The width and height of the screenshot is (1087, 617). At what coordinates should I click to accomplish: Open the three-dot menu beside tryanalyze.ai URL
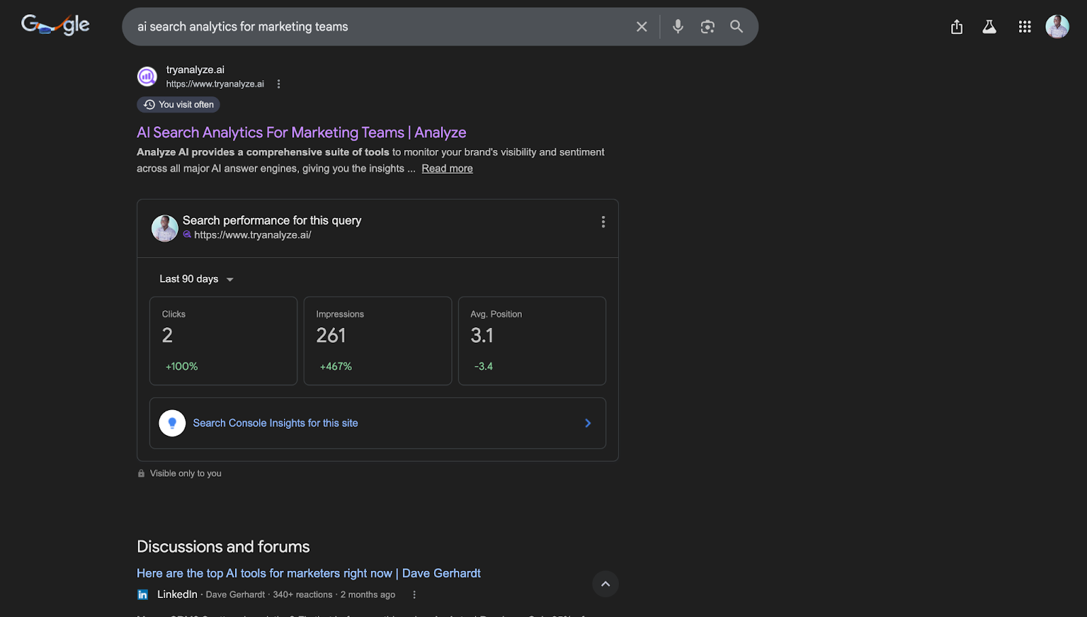279,83
